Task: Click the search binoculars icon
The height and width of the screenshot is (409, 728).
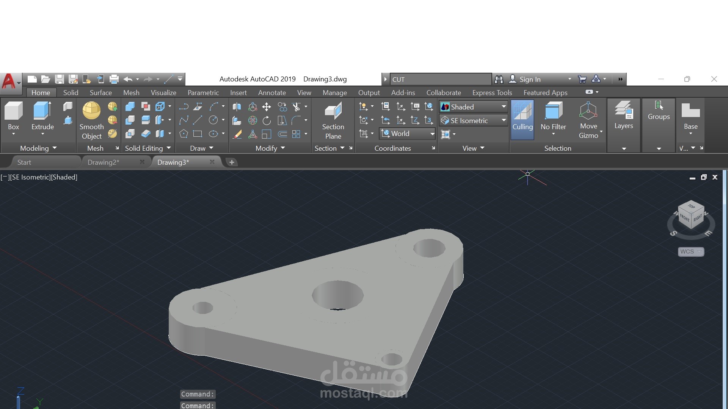Action: click(499, 79)
